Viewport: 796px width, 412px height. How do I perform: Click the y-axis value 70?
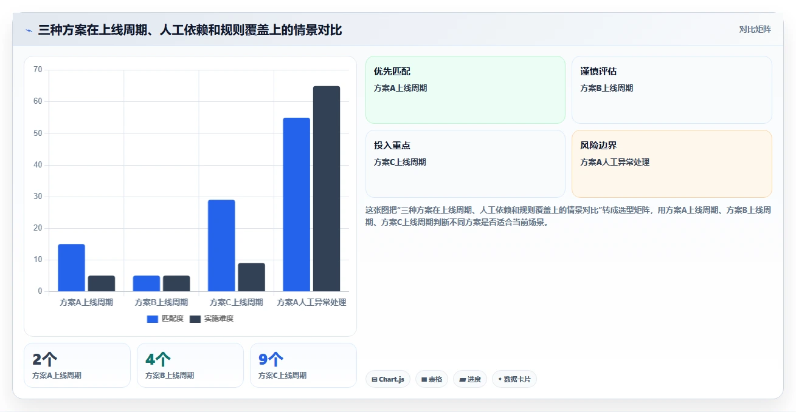point(38,70)
